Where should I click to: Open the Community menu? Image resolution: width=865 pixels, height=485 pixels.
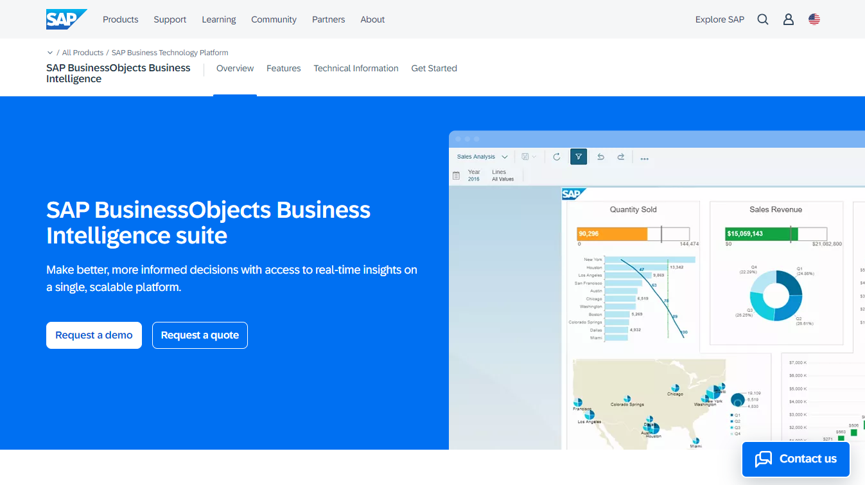coord(274,19)
